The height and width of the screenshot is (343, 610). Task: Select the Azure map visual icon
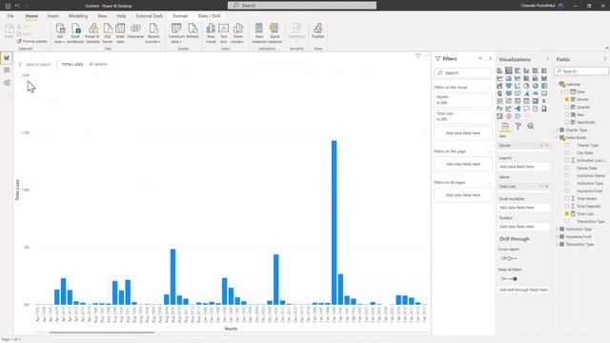(x=526, y=93)
